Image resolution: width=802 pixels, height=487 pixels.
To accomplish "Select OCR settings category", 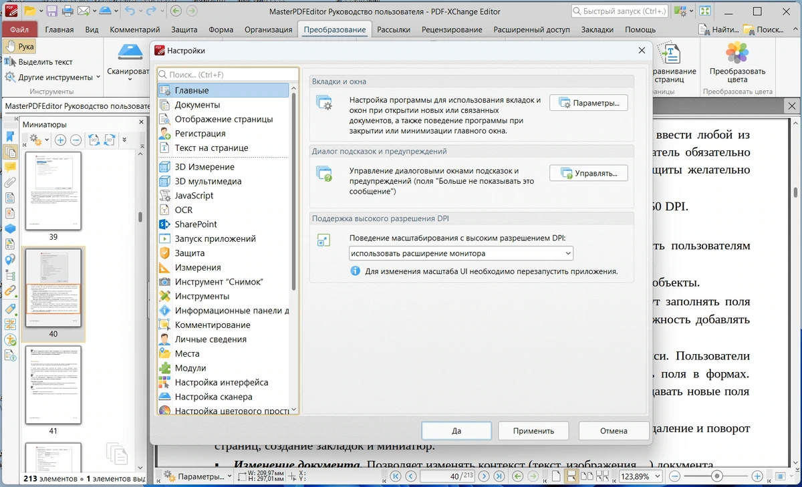I will point(223,210).
